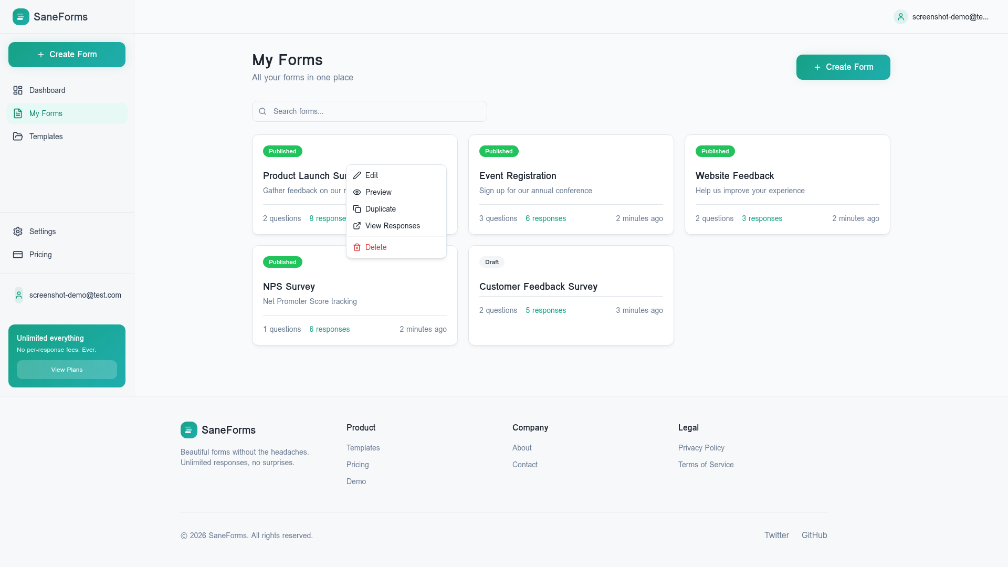Click the My Forms document icon
Viewport: 1008px width, 567px height.
point(18,113)
